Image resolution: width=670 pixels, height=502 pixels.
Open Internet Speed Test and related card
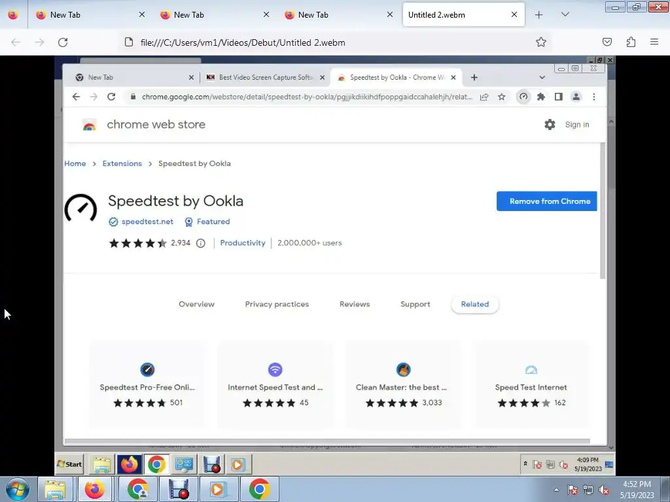pos(275,384)
